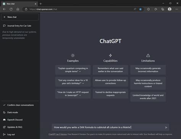Send the message with the paper plane icon
Viewport: 181px width, 139px height.
pos(166,128)
